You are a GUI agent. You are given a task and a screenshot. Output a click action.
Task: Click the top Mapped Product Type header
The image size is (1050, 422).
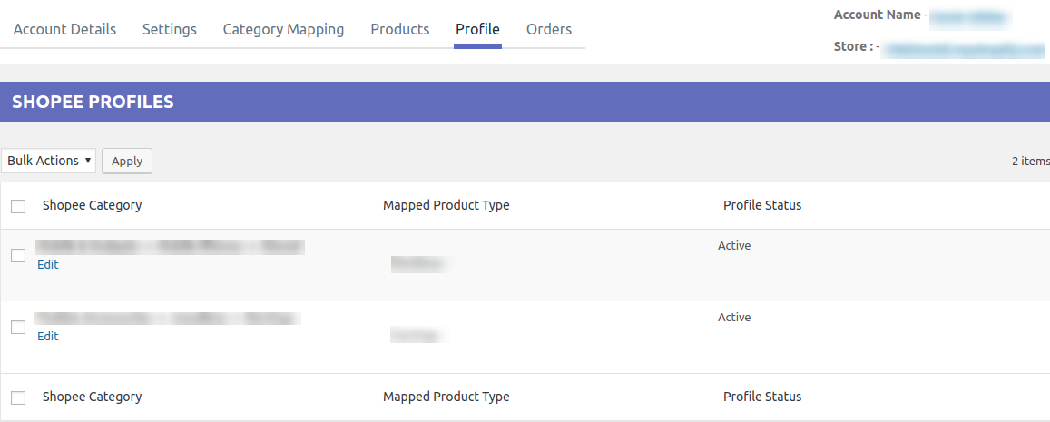click(446, 205)
